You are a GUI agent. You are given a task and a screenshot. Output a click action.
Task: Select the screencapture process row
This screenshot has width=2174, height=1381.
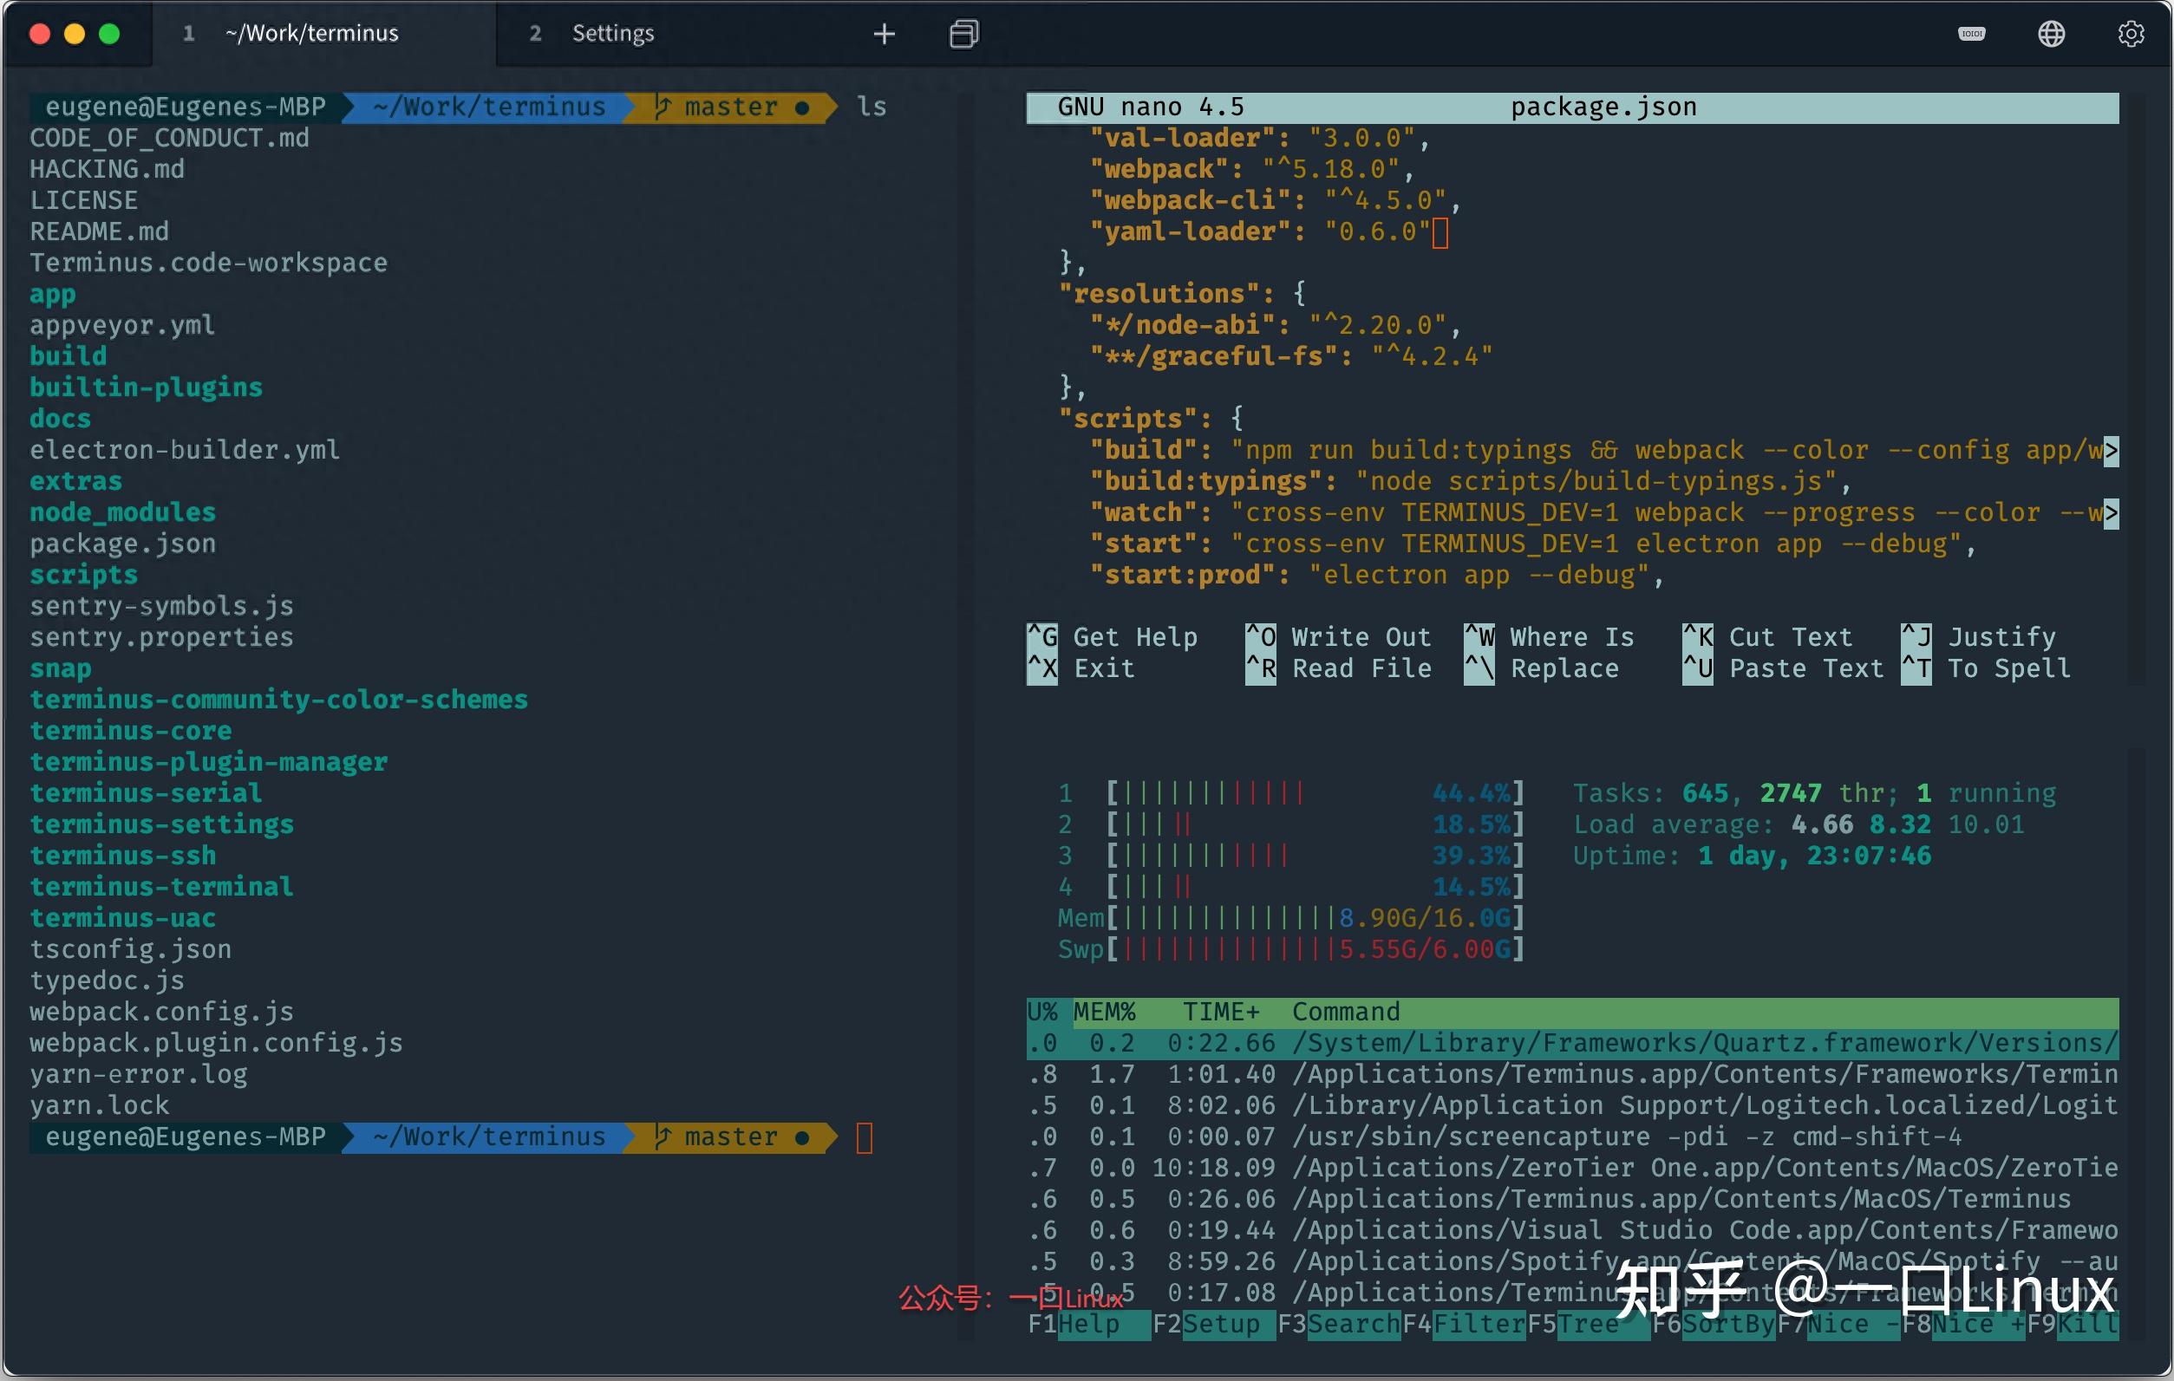pyautogui.click(x=1572, y=1137)
